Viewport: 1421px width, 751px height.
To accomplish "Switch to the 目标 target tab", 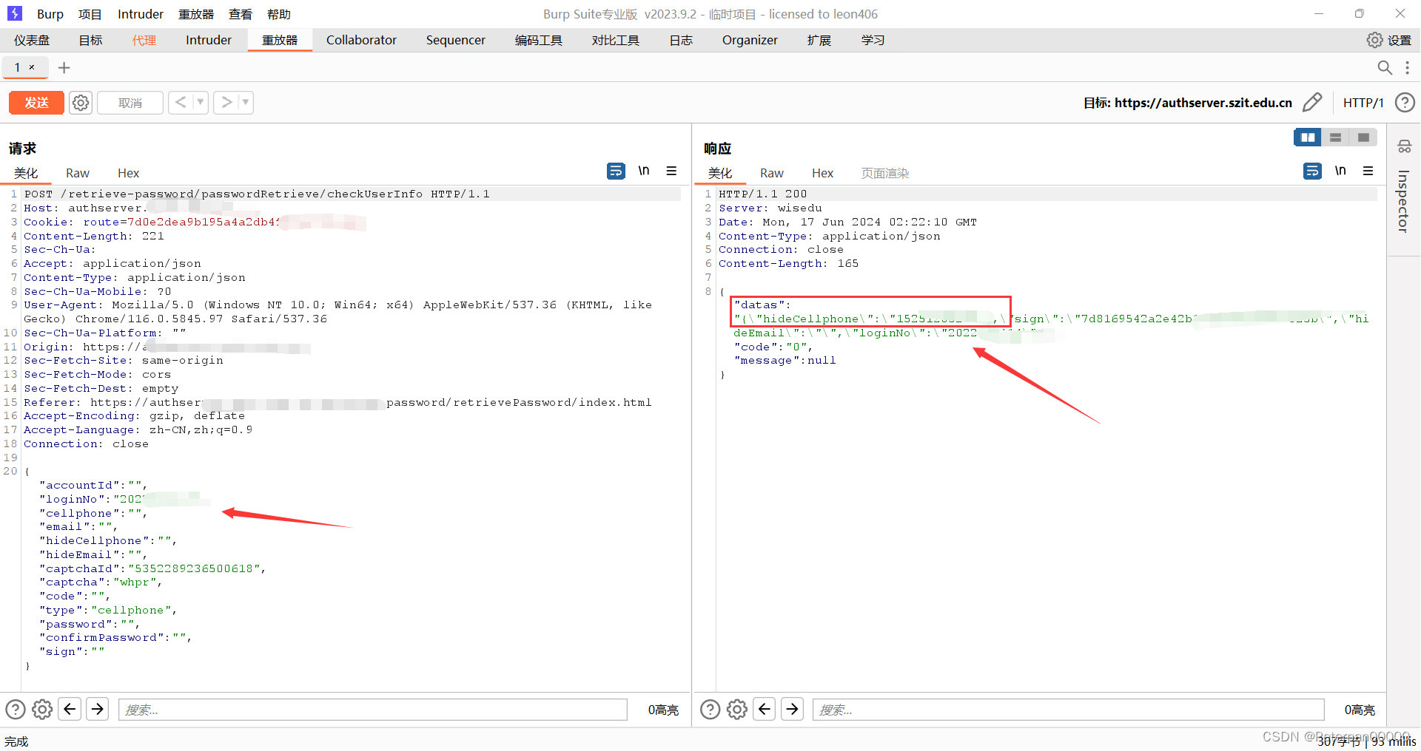I will tap(91, 40).
